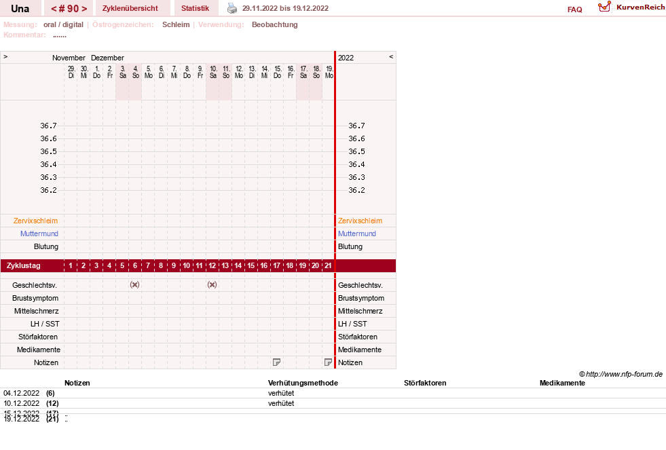Click the date header 29. Di
This screenshot has width=666, height=450.
[71, 72]
